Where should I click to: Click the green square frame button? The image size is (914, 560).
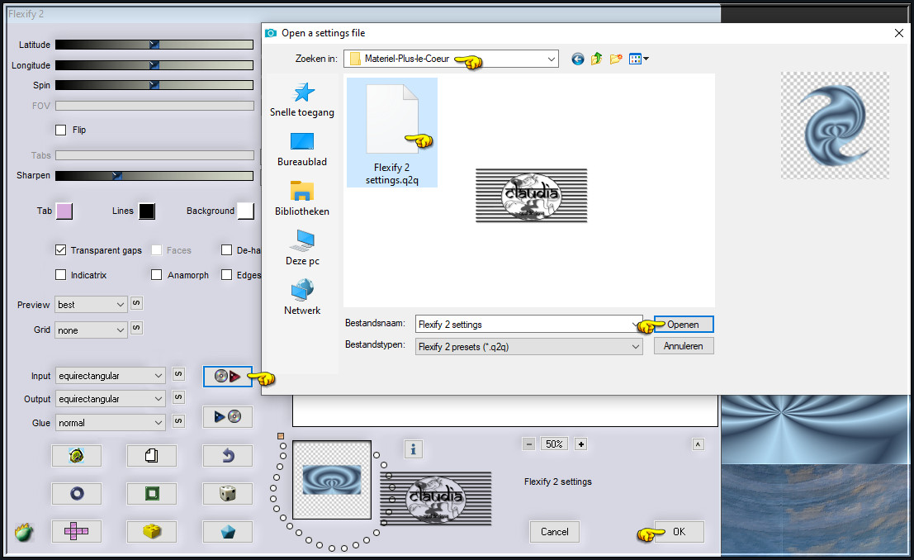coord(152,493)
